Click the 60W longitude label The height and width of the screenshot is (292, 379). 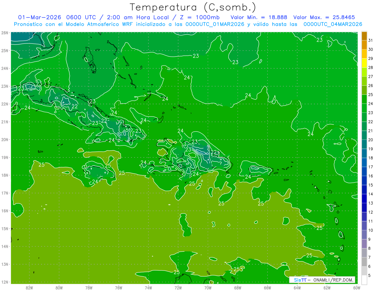357,287
